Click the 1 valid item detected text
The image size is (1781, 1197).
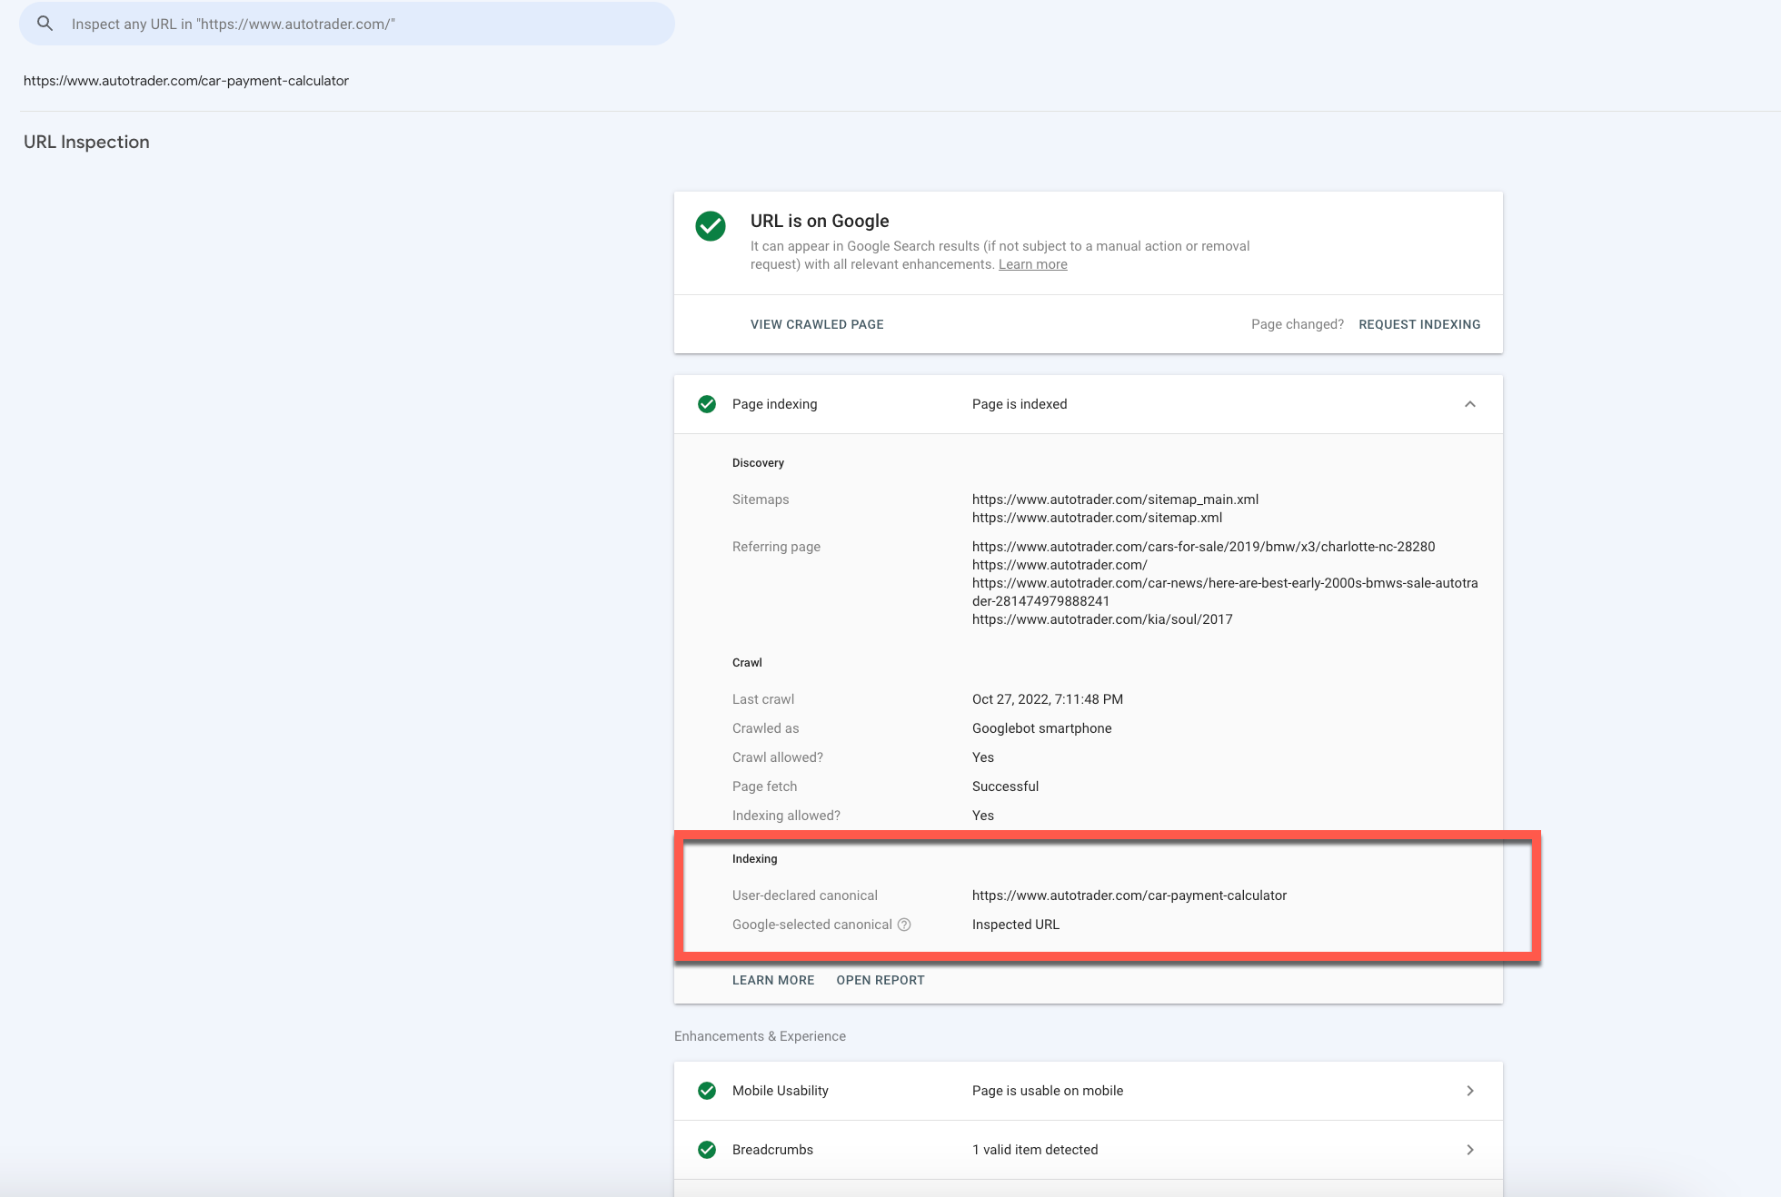point(1034,1150)
